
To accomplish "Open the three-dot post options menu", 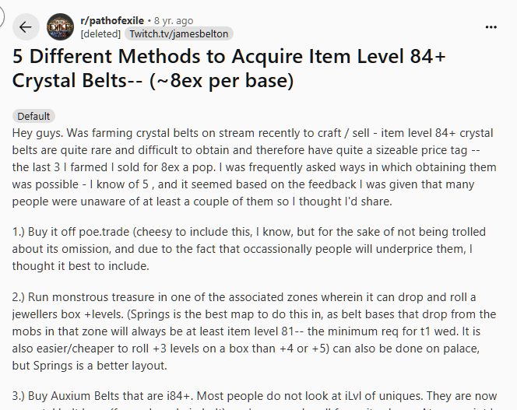I will (491, 27).
